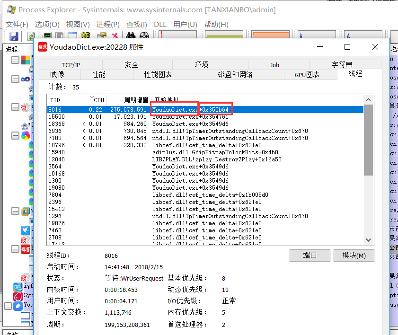Click the 端口 button
Viewport: 398px width, 335px height.
(x=310, y=256)
